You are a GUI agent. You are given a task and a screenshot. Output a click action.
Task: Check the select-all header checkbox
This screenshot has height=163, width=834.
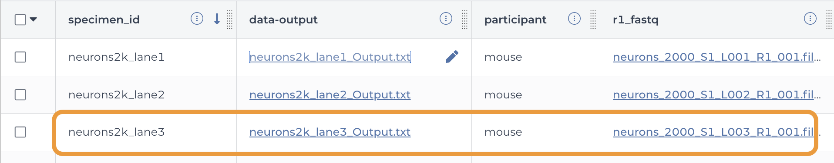tap(20, 20)
